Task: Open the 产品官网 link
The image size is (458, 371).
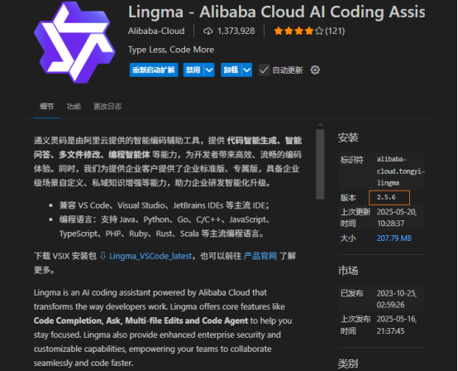Action: 260,256
